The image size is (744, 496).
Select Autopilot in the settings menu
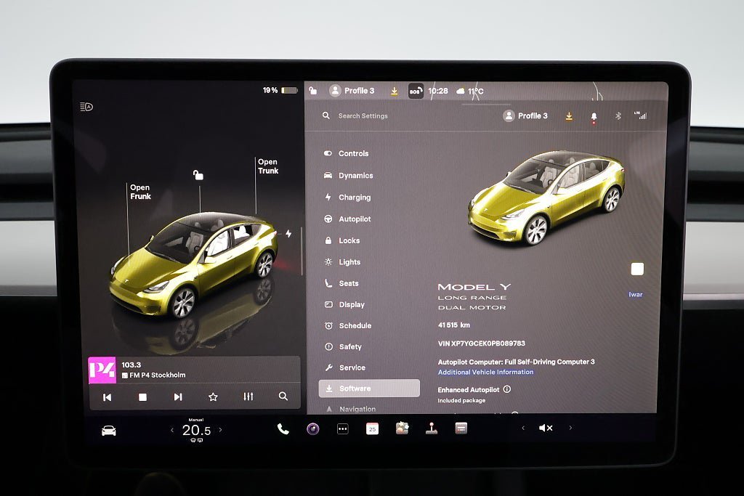355,219
